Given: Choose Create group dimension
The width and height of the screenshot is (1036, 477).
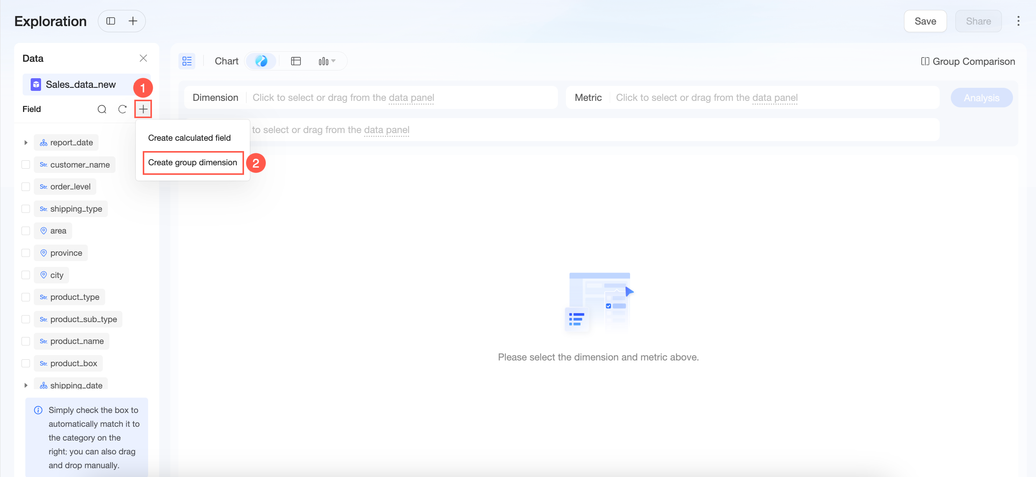Looking at the screenshot, I should coord(193,162).
